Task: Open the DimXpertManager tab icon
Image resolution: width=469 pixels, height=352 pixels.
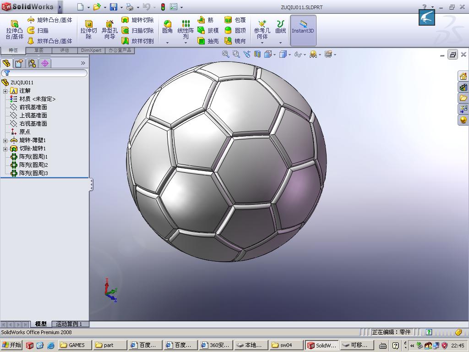Action: 45,63
